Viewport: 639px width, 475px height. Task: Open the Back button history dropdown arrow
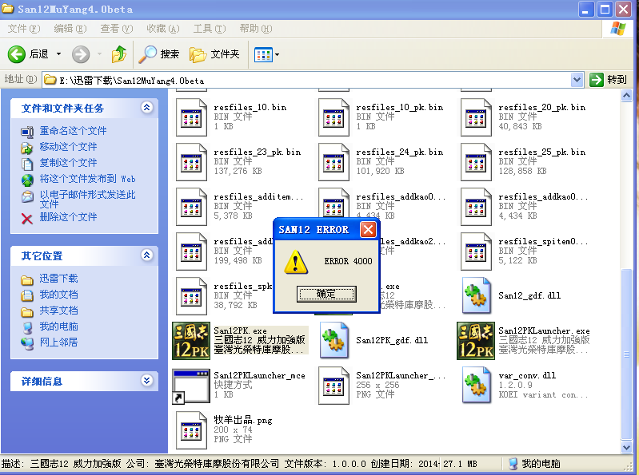coord(58,54)
